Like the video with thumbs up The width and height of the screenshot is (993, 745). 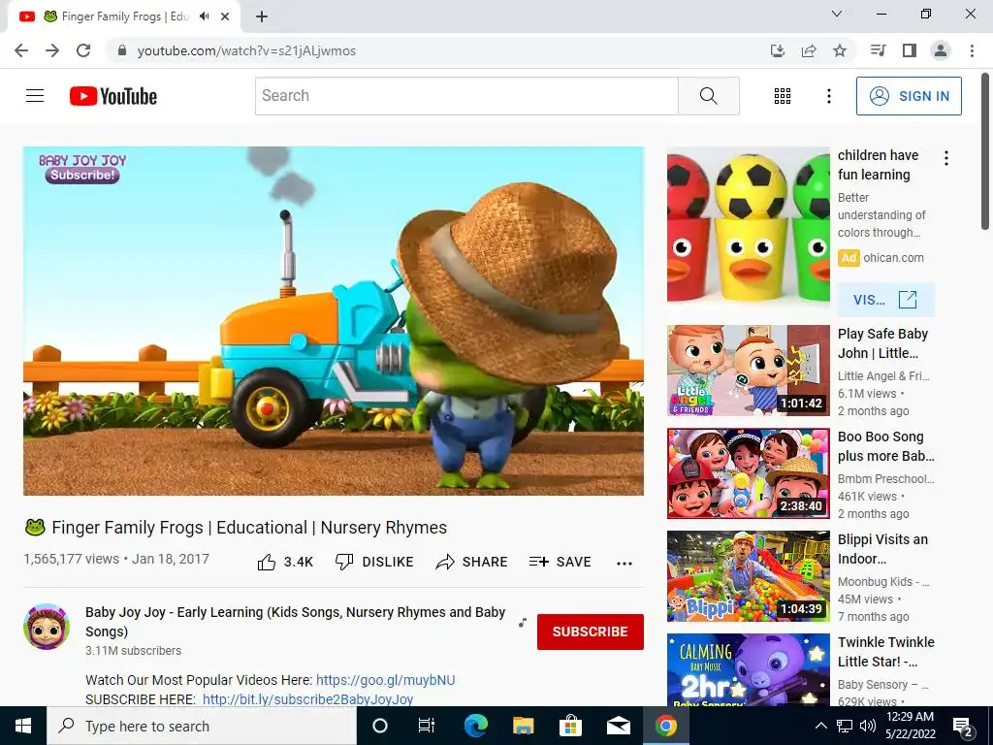285,562
